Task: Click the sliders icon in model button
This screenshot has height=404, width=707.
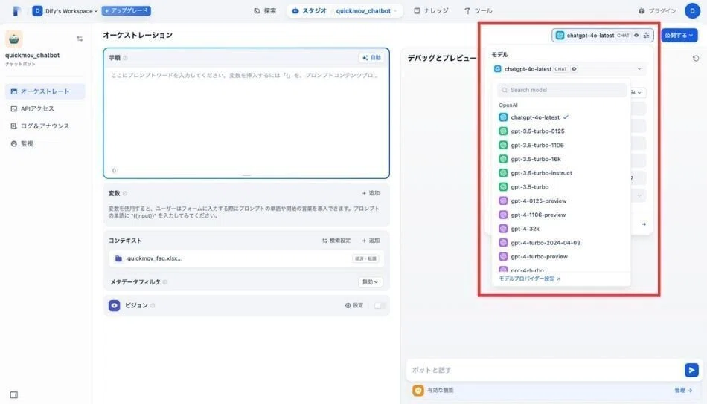Action: tap(646, 35)
